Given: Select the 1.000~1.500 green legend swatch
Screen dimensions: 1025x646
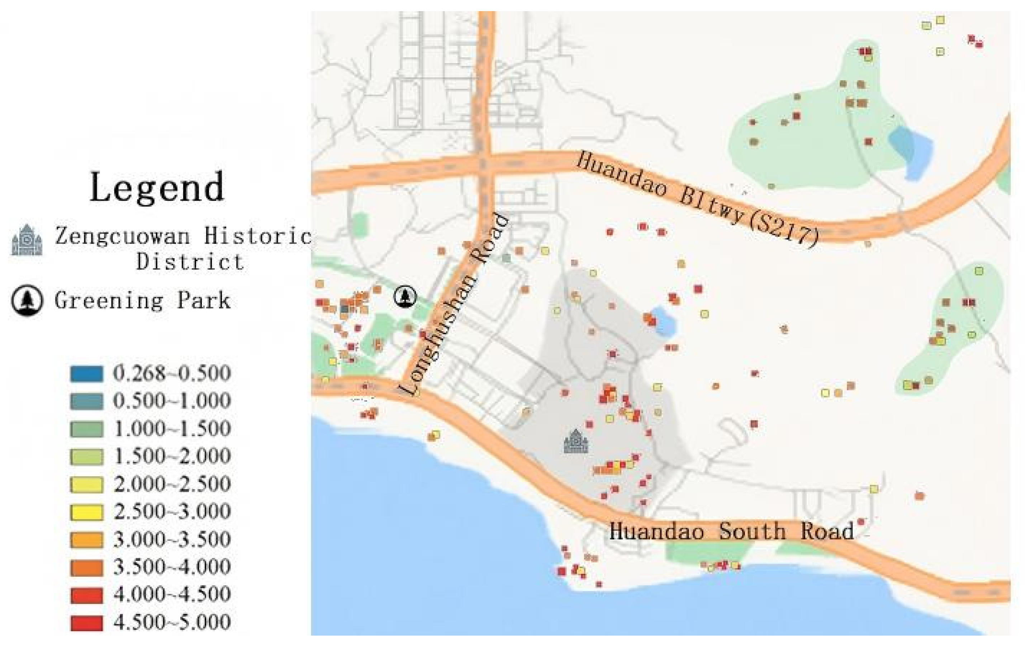Looking at the screenshot, I should pyautogui.click(x=86, y=429).
